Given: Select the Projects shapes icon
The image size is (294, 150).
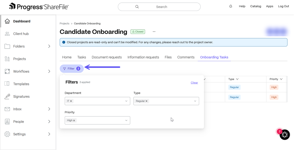Looking at the screenshot, I should pos(7,59).
